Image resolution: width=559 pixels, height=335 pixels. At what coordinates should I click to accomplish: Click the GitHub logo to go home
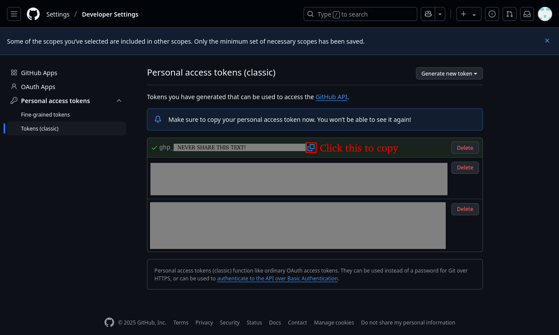pos(33,14)
